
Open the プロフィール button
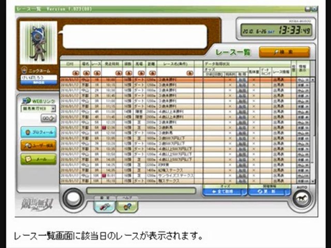[x=39, y=132]
